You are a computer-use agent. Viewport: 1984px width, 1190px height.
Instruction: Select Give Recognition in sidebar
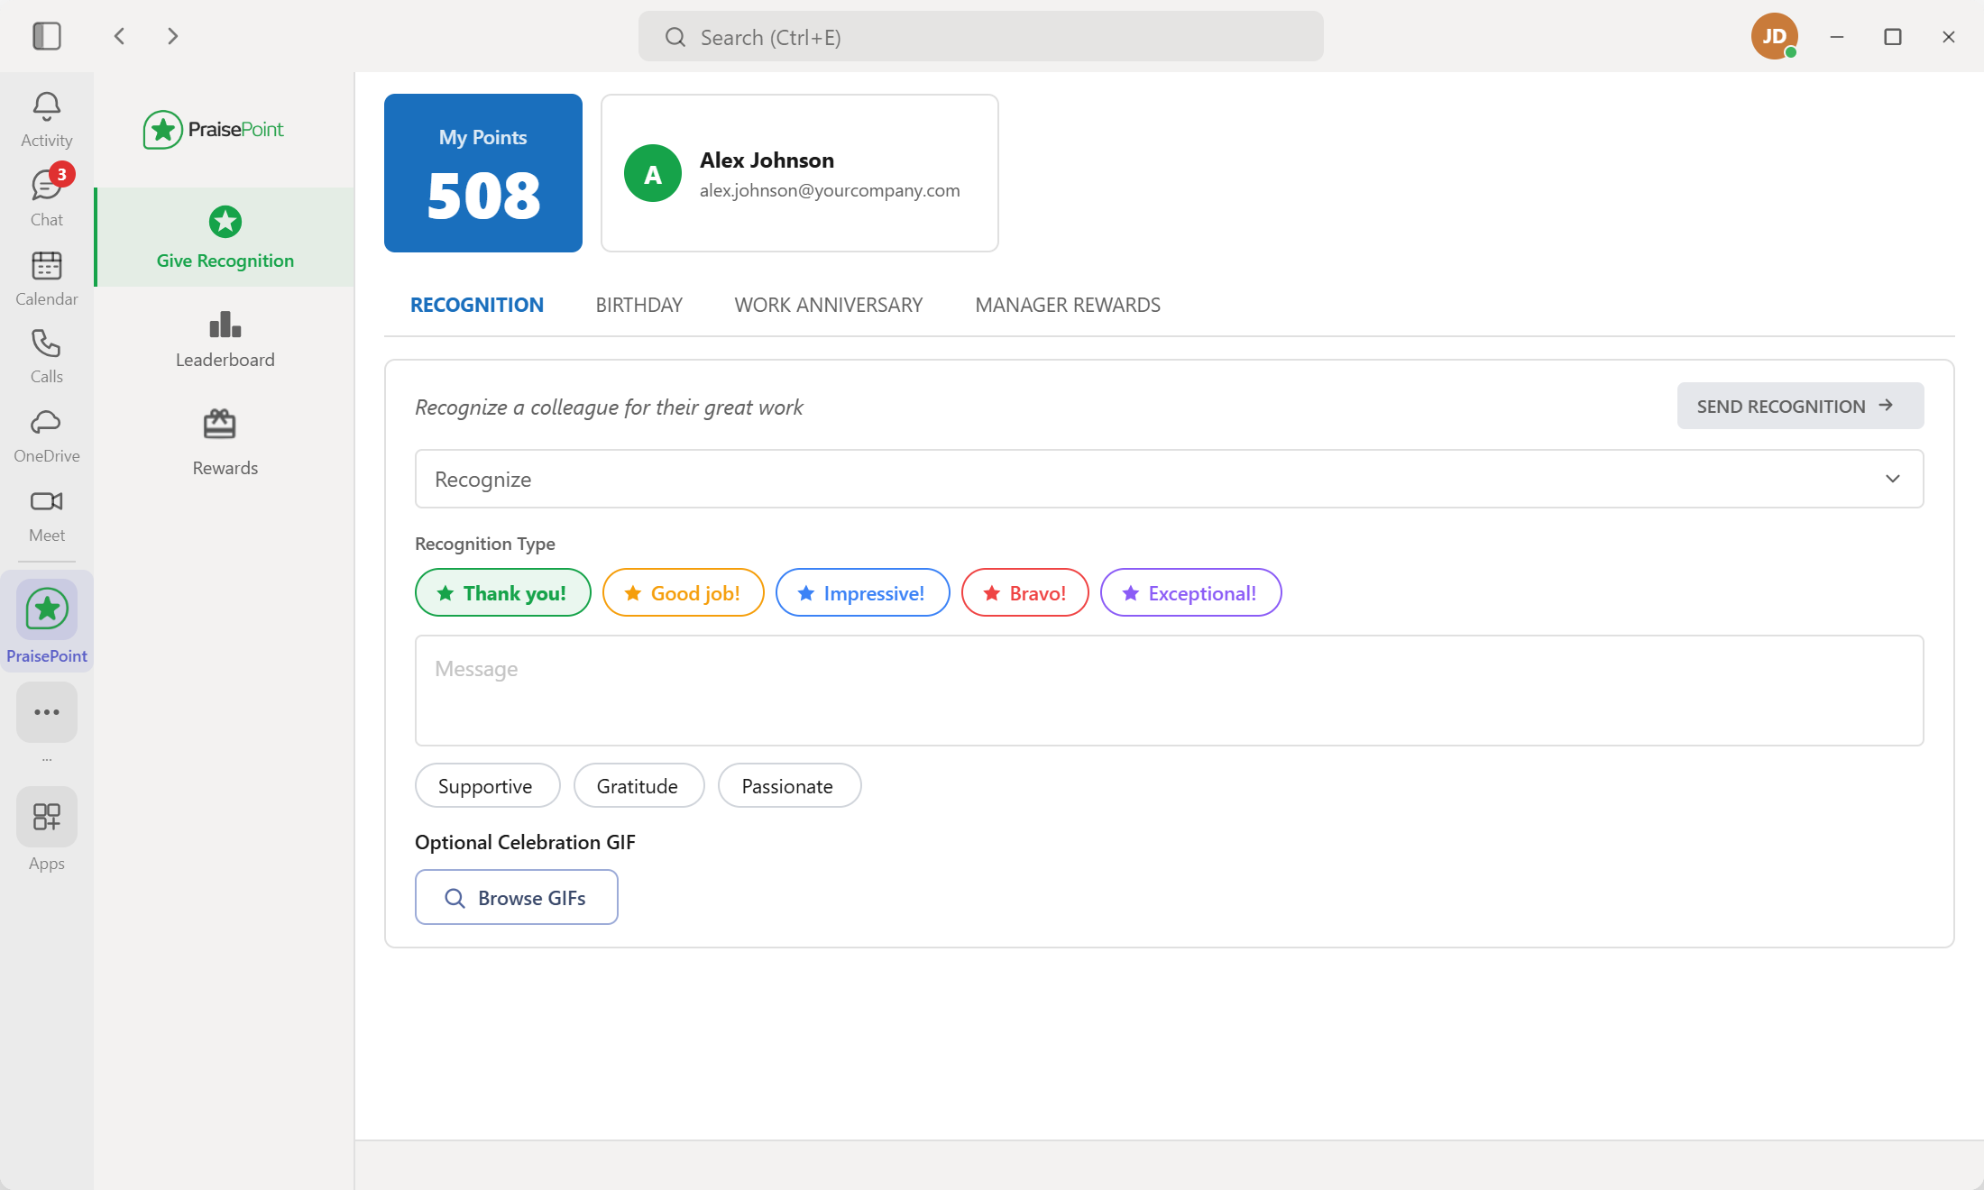[x=225, y=237]
